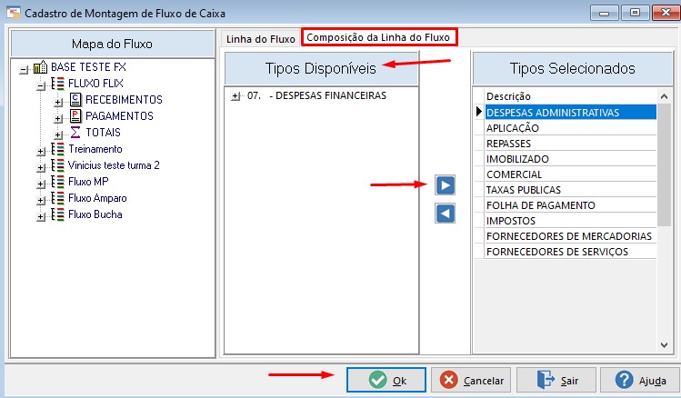Click the BASE TESTE FX building icon
Viewport: 681px width, 398px height.
click(x=40, y=67)
